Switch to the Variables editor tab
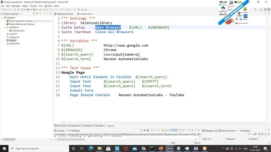This screenshot has height=152, width=271. click(98, 126)
